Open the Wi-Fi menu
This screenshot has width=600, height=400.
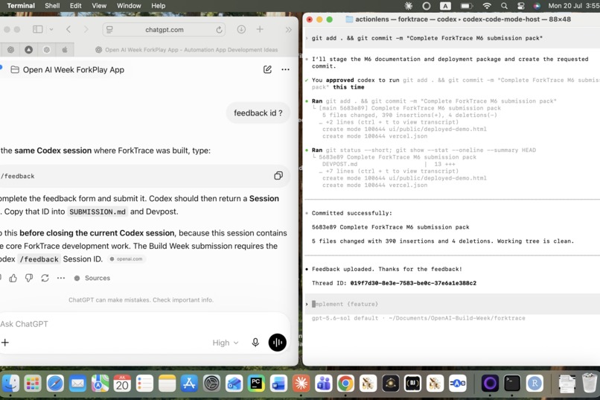click(x=487, y=6)
